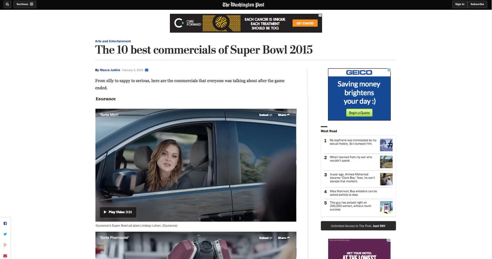Go to The Washington Post homepage logo
This screenshot has width=492, height=259.
click(x=243, y=5)
